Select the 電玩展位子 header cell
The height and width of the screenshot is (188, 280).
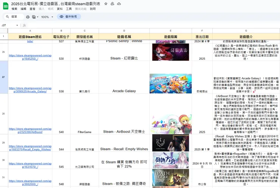(61, 37)
